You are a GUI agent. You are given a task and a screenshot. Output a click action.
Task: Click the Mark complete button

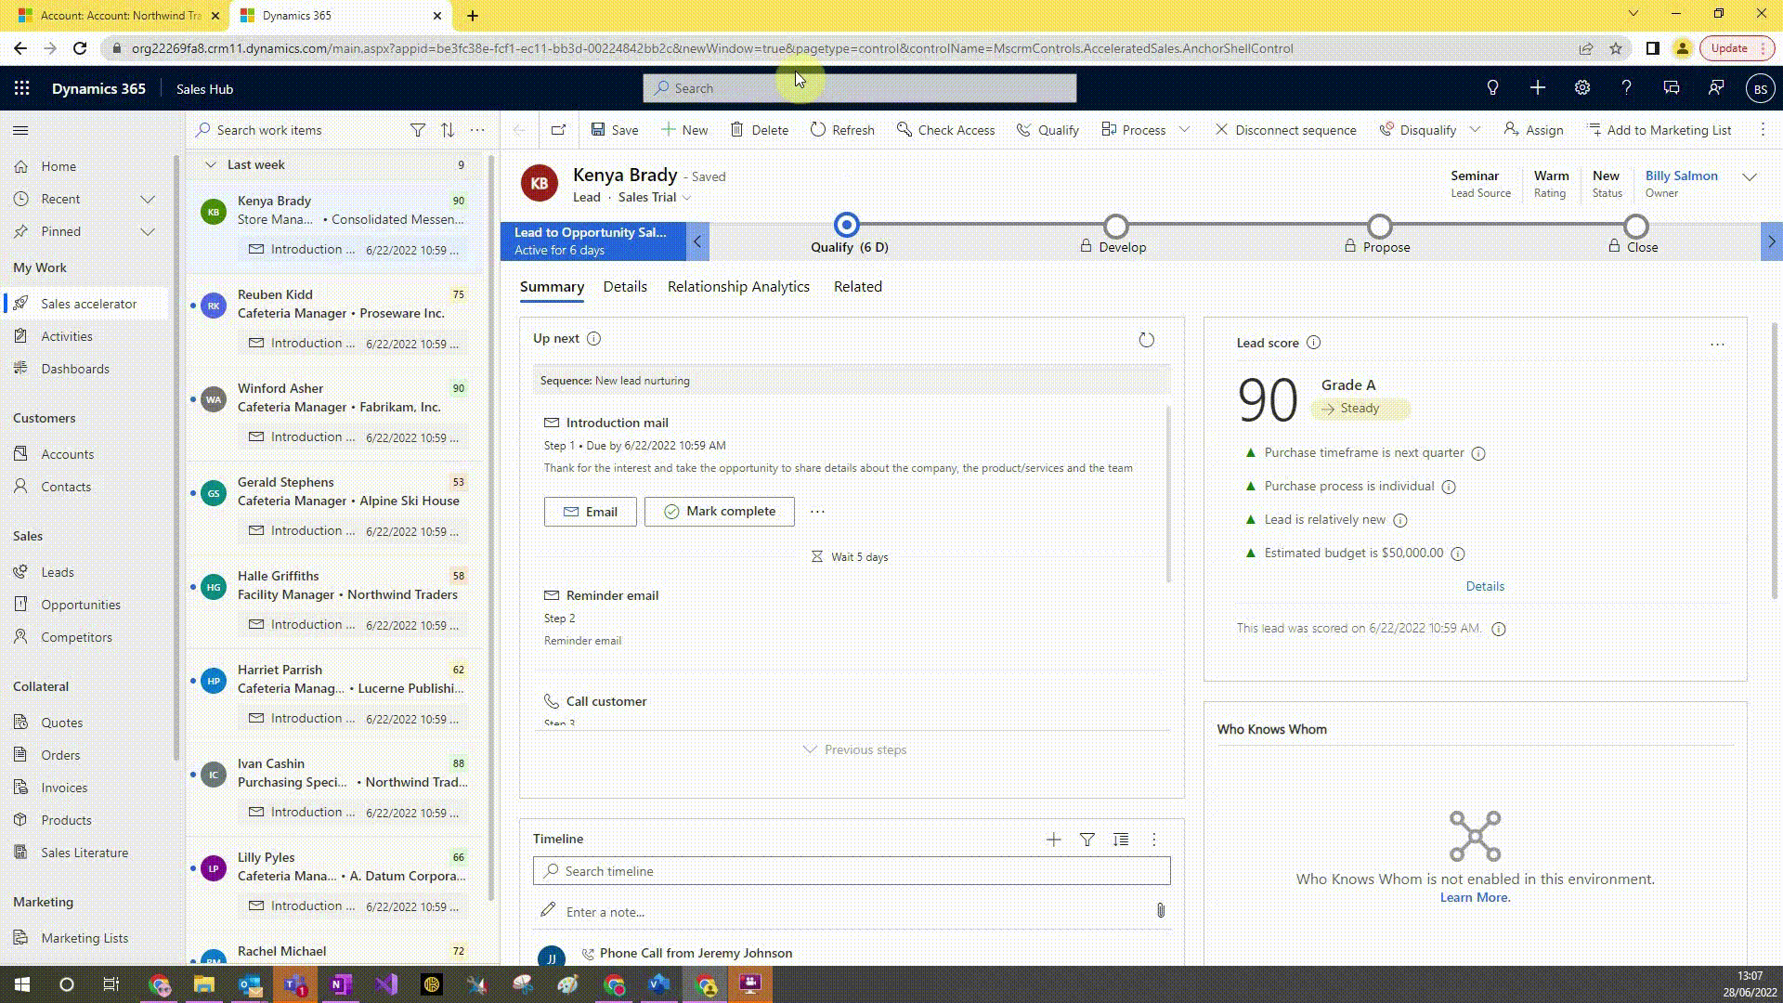(x=719, y=512)
